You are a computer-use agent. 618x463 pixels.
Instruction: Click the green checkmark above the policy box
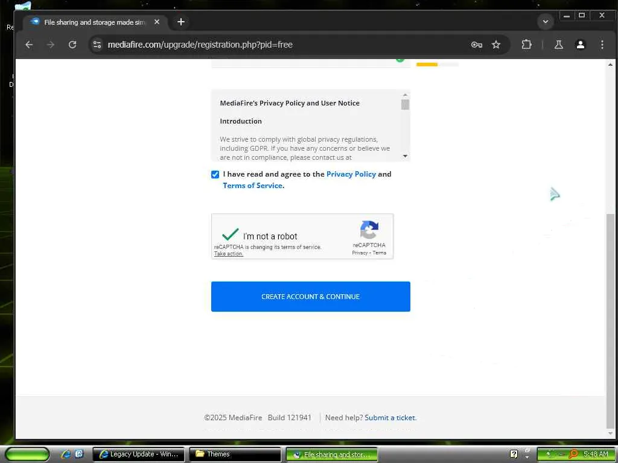pos(400,60)
